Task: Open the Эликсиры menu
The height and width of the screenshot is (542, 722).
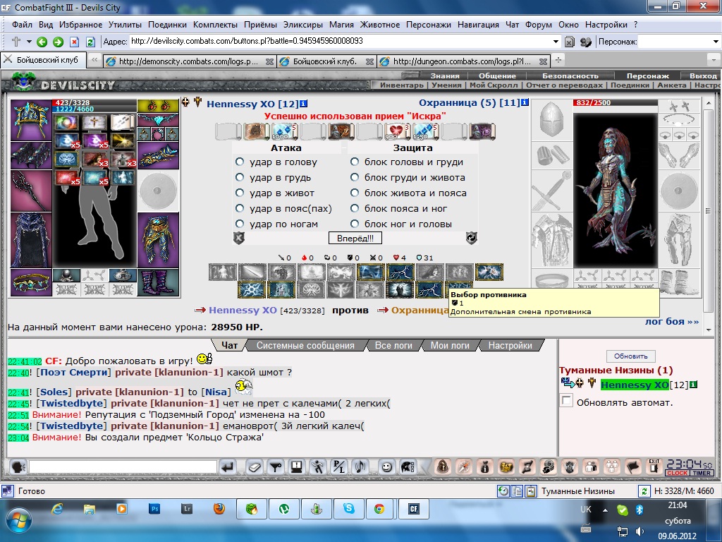Action: (303, 25)
